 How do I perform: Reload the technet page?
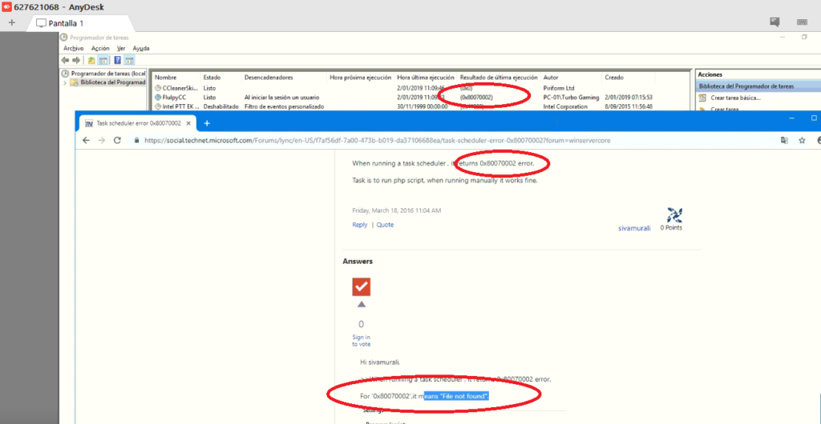click(117, 141)
